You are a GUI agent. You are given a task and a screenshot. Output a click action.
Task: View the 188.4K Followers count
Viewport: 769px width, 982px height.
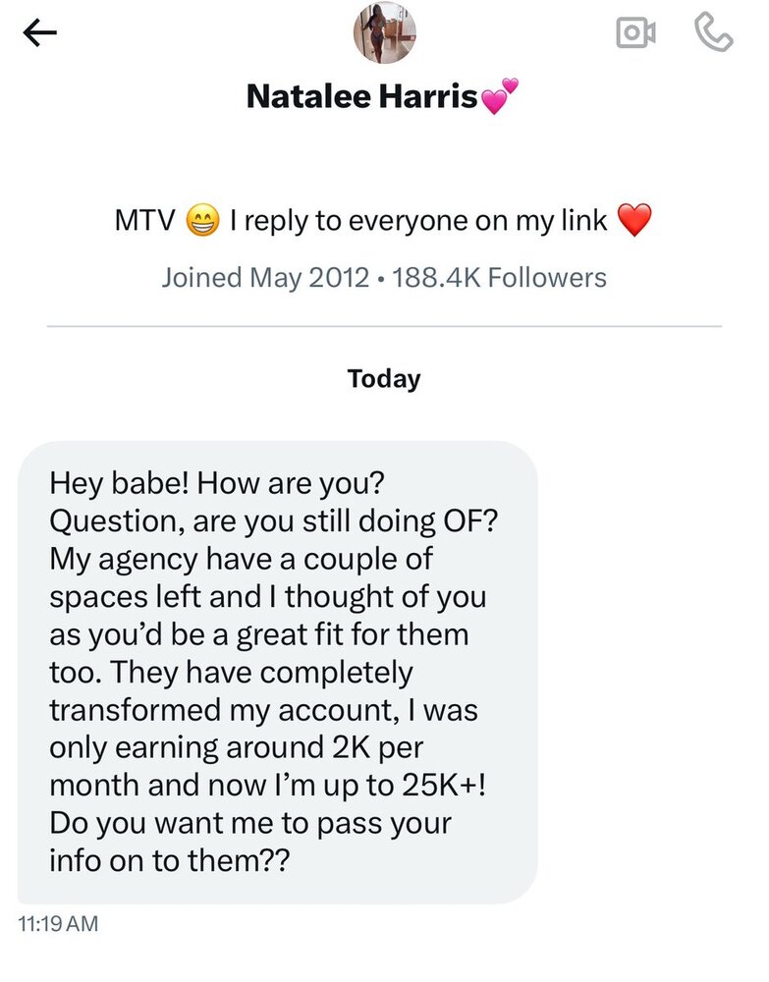[499, 278]
